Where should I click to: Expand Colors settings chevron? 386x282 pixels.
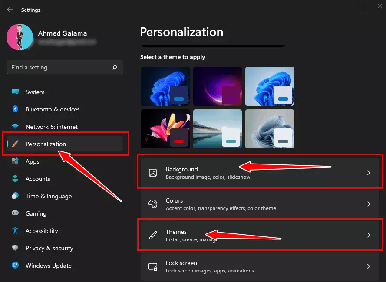tap(369, 204)
